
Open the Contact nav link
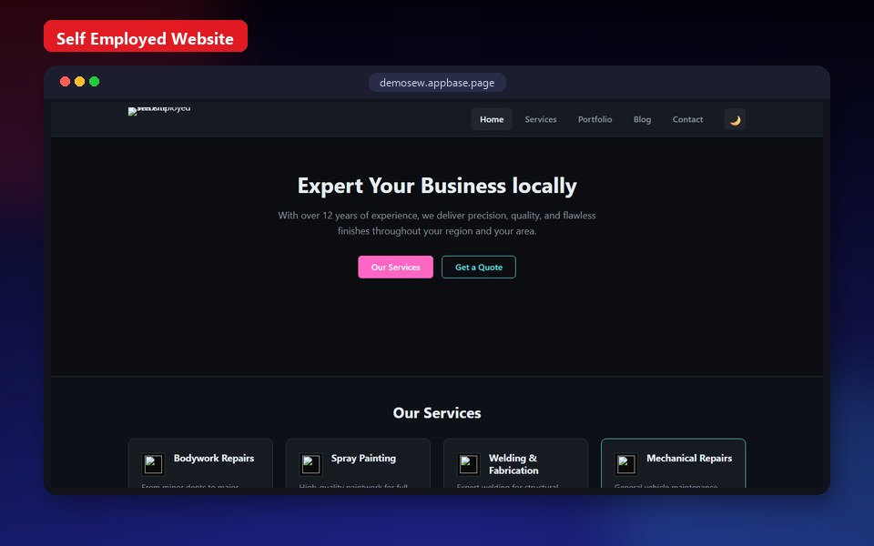[687, 119]
